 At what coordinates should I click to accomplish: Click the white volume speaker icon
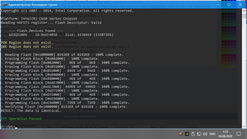205,134
